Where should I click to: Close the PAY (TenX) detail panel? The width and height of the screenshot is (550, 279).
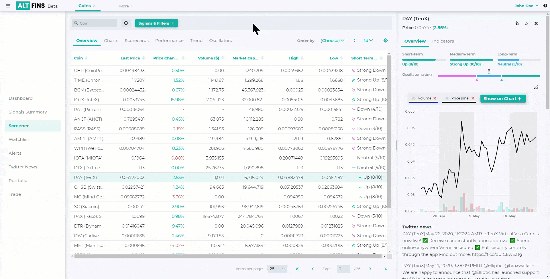[x=536, y=23]
